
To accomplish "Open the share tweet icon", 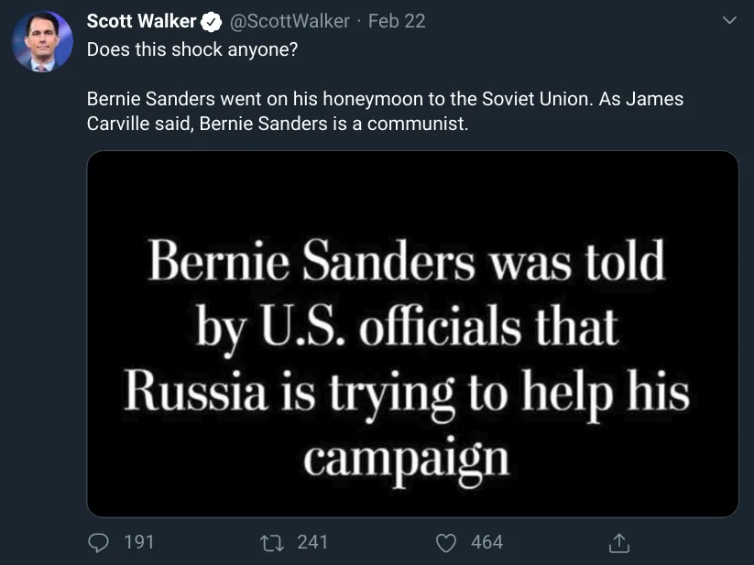I will tap(619, 543).
